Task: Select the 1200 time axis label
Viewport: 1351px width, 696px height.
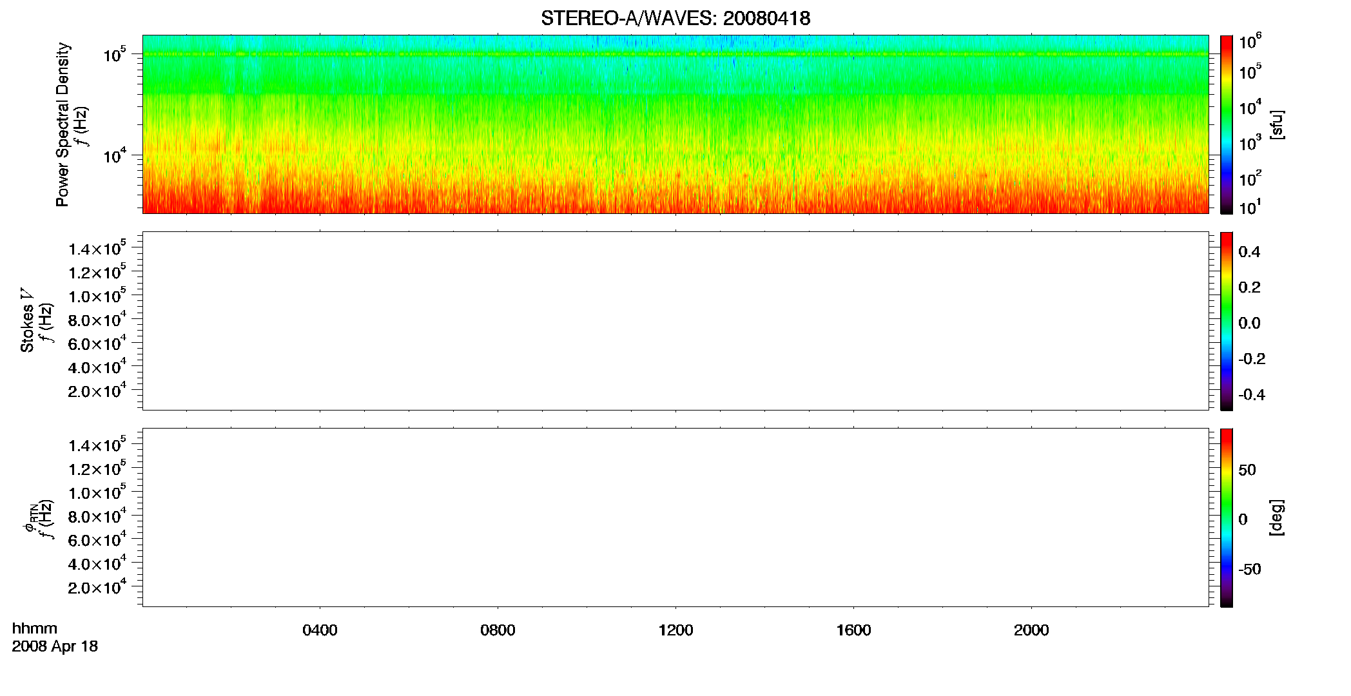Action: click(x=675, y=630)
